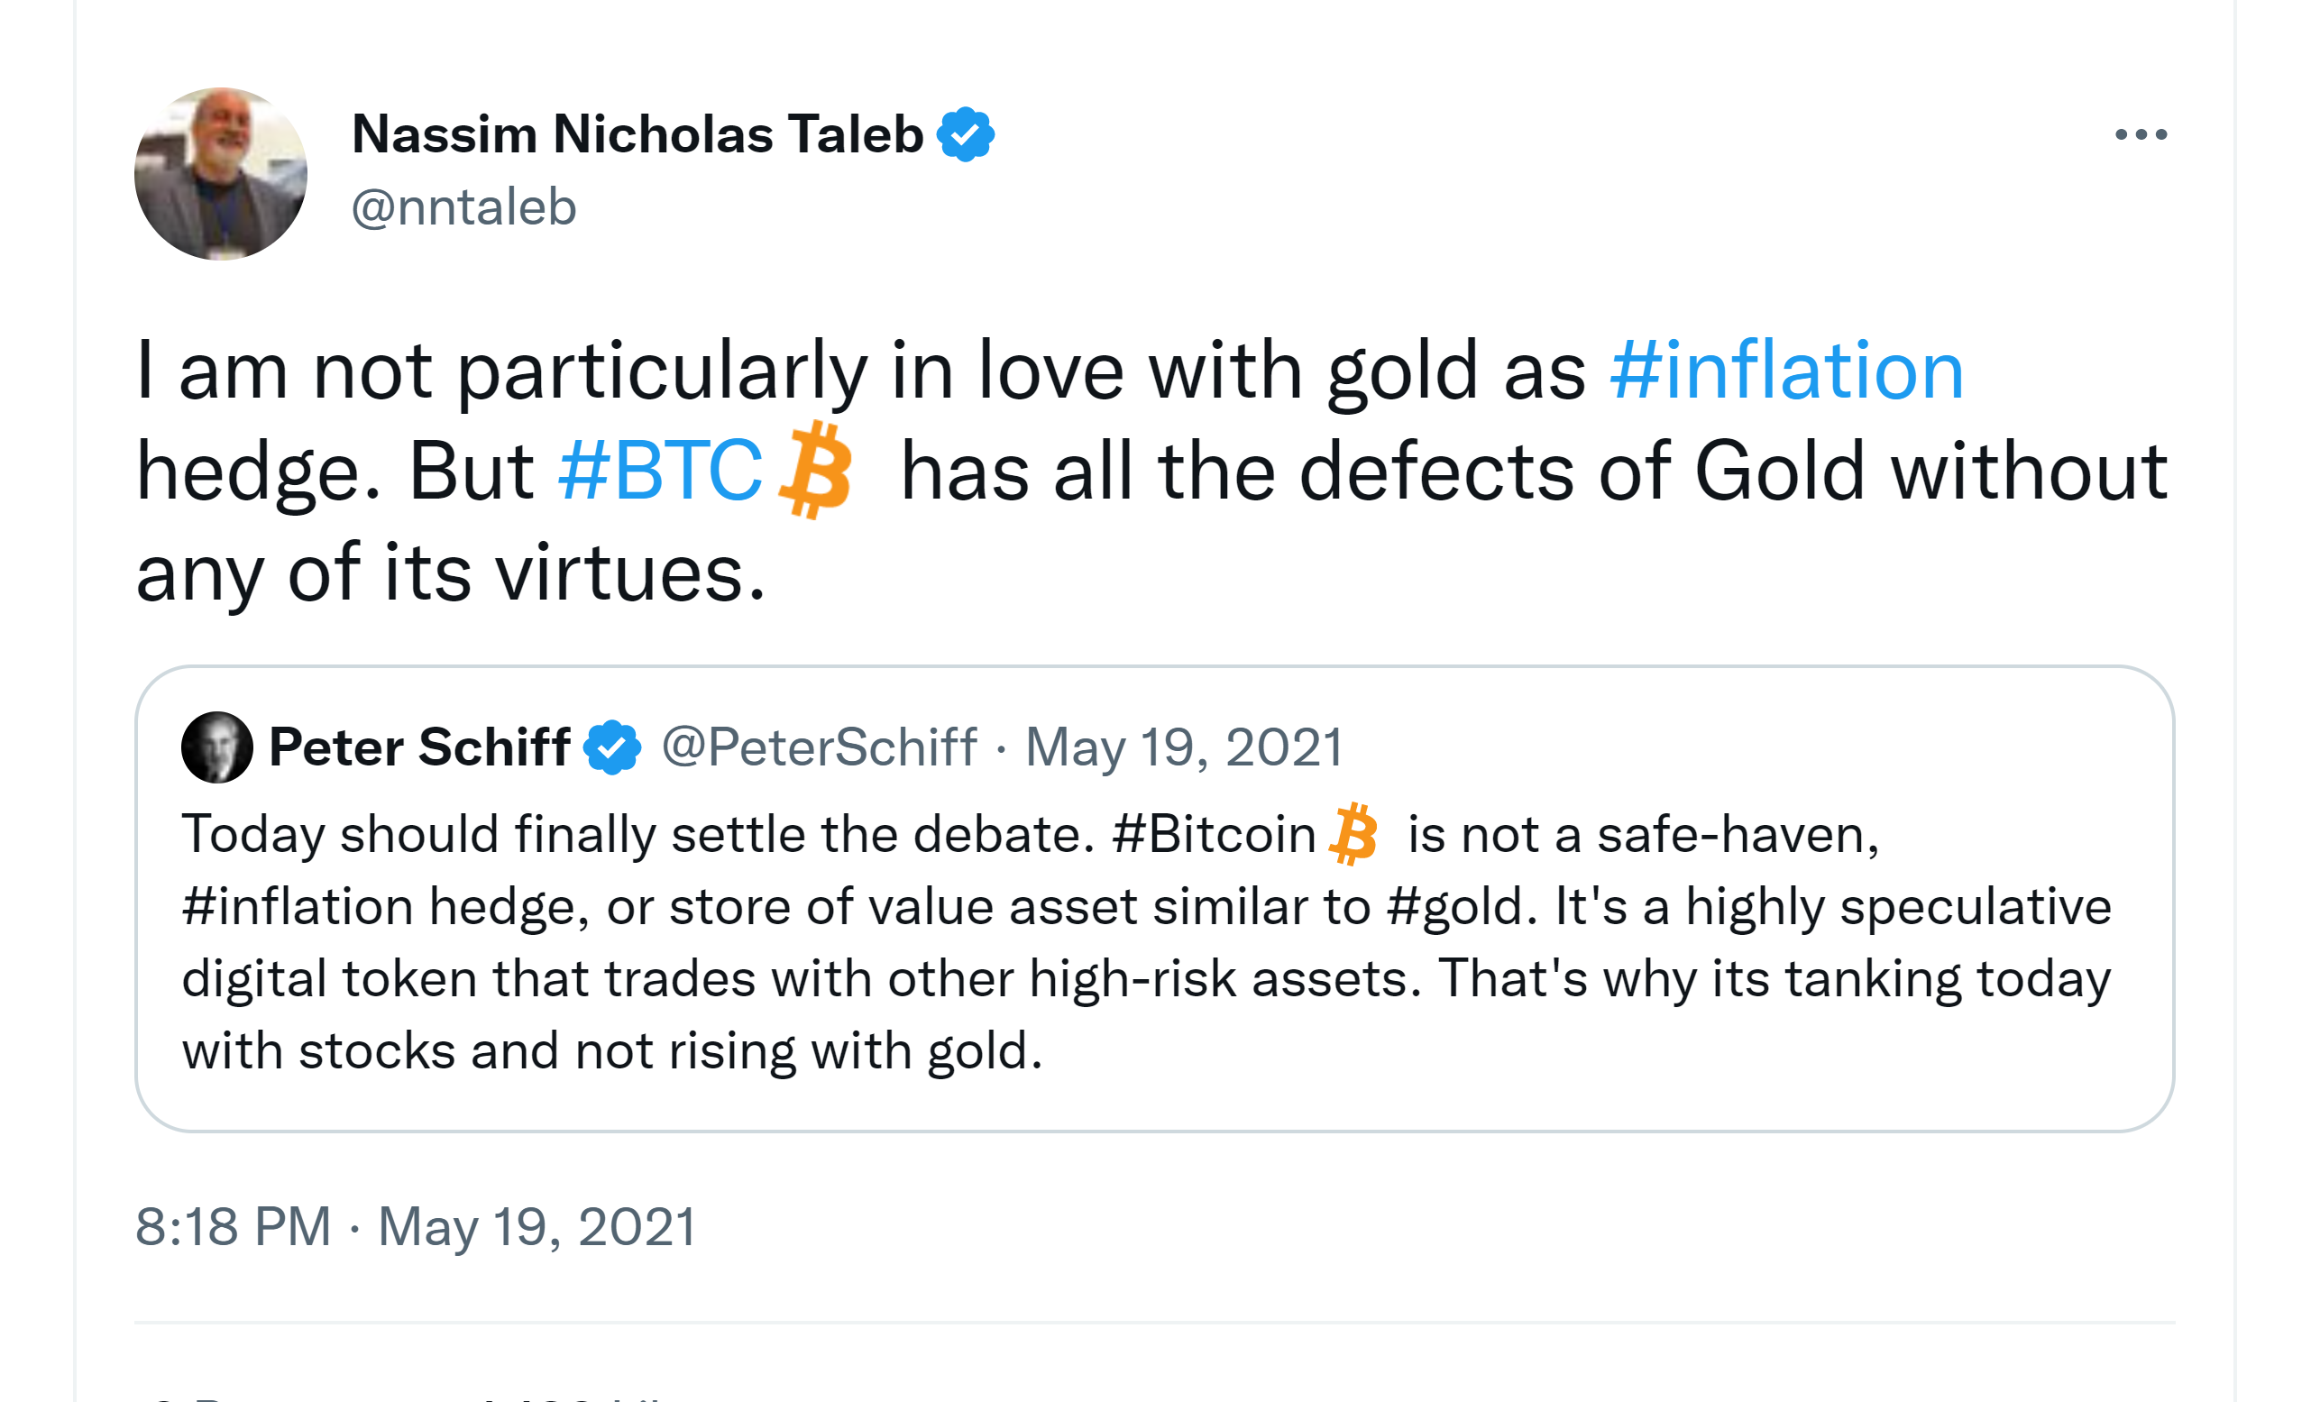Screen dimensions: 2311x1402
Task: Open the quoted tweet's last text line
Action: pyautogui.click(x=611, y=1050)
